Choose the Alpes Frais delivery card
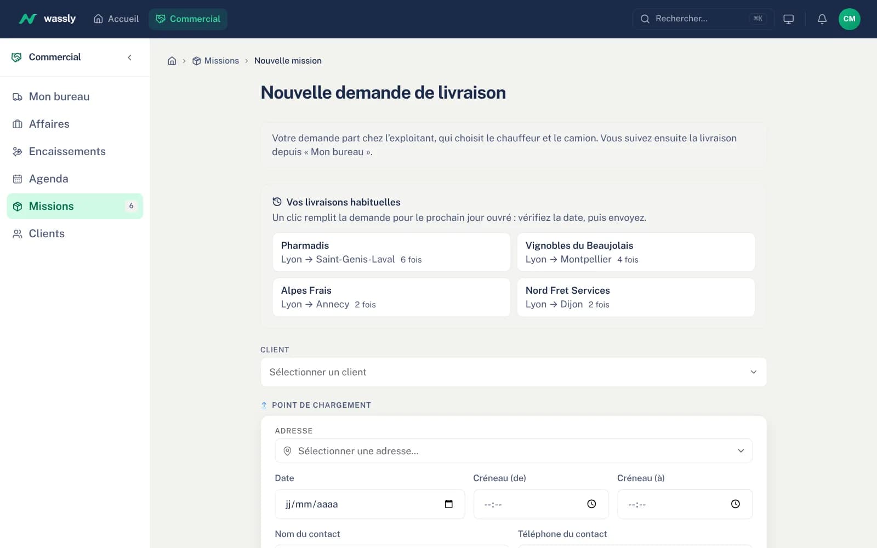 [391, 297]
